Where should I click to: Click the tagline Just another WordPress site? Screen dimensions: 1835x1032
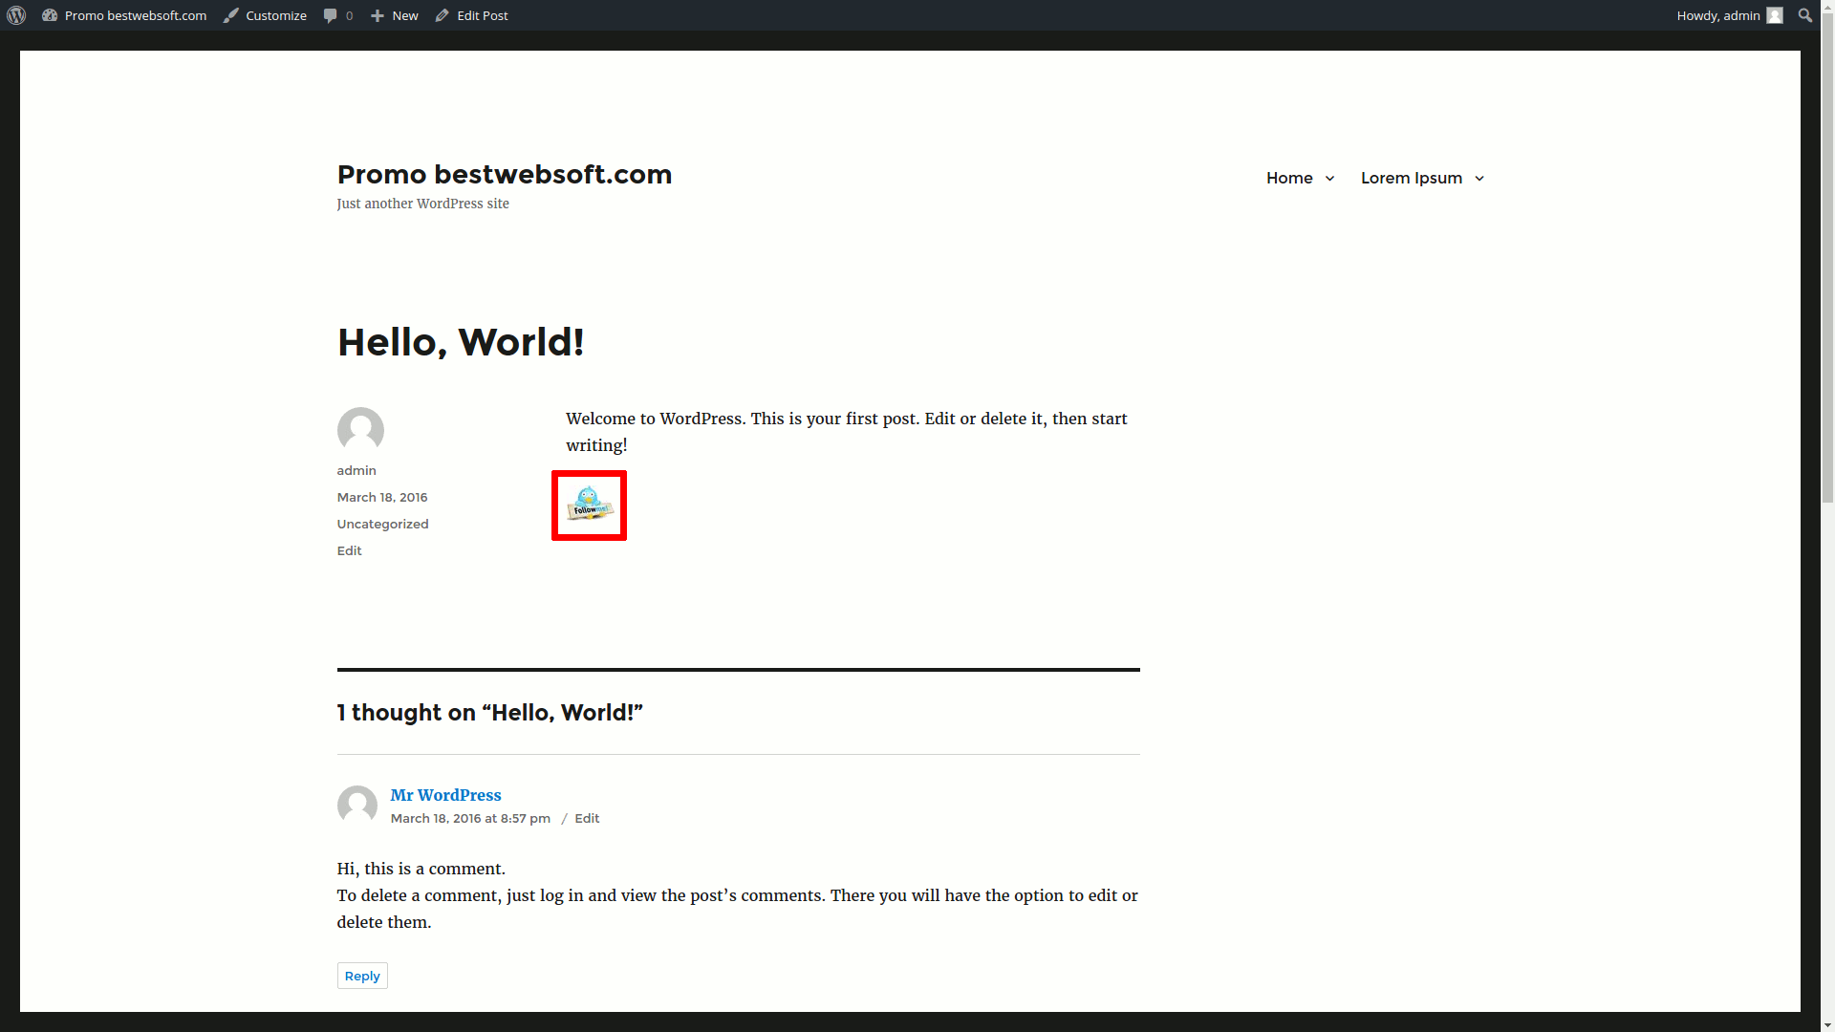tap(422, 204)
